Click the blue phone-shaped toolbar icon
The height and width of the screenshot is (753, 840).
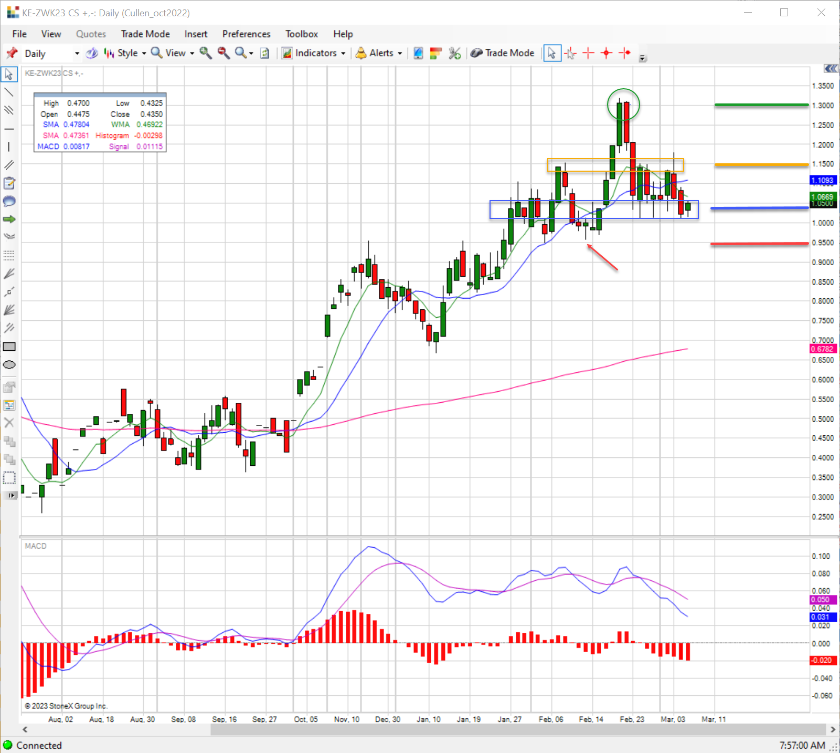(418, 53)
